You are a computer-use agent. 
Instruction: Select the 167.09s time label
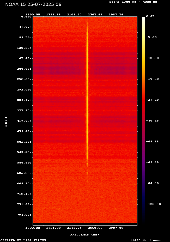click(24, 58)
